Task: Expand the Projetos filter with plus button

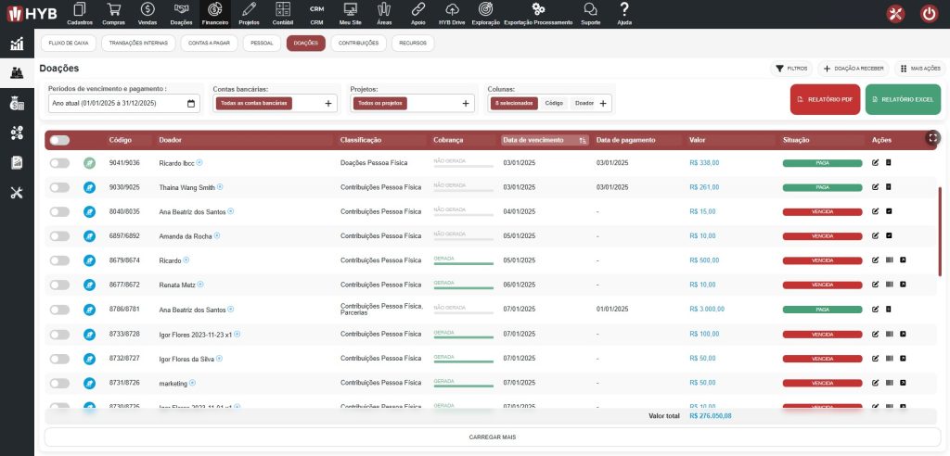Action: pyautogui.click(x=468, y=104)
